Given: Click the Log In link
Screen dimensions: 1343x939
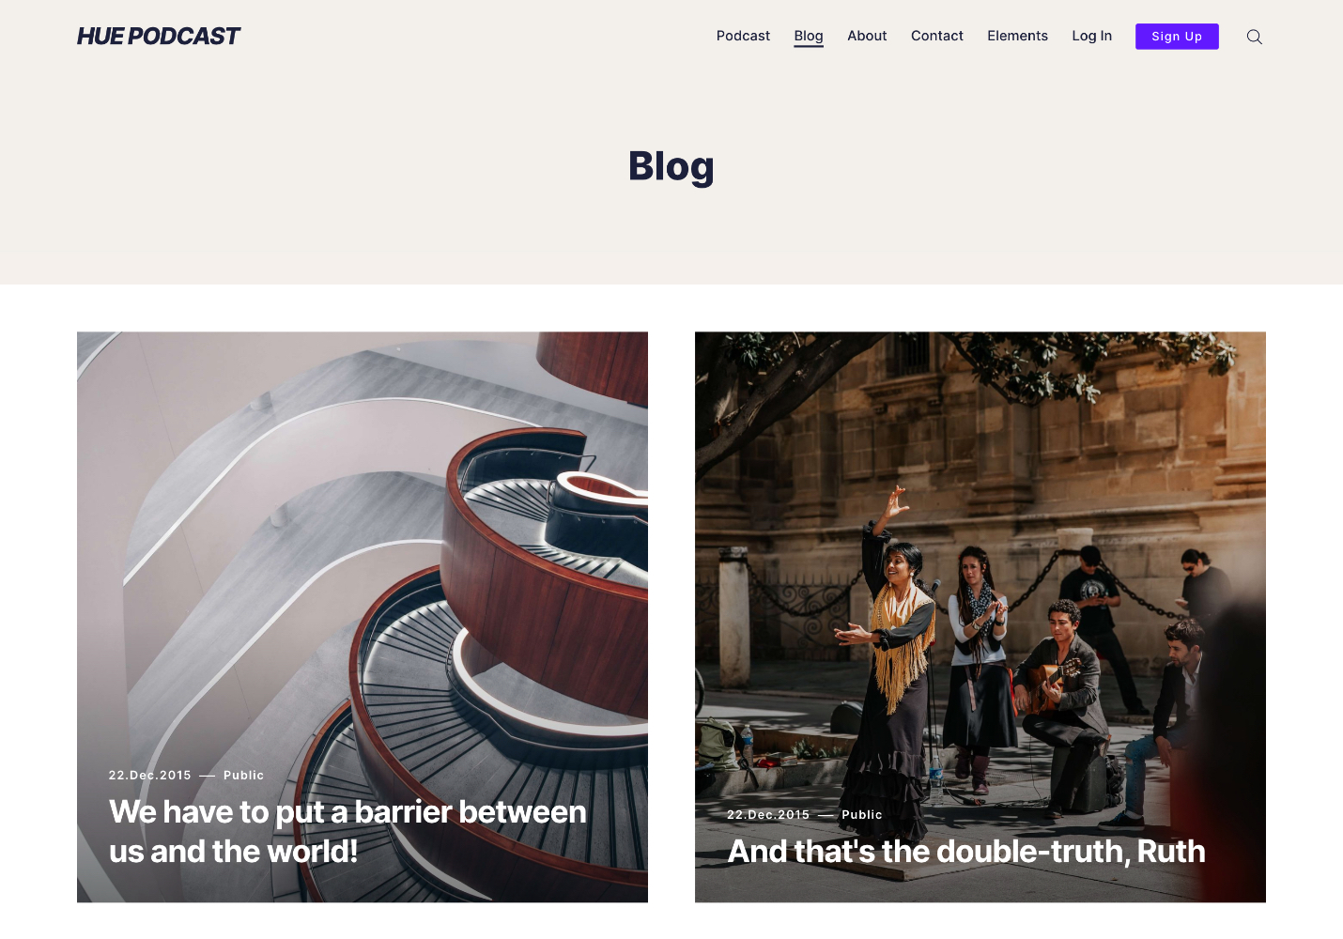Looking at the screenshot, I should tap(1091, 36).
